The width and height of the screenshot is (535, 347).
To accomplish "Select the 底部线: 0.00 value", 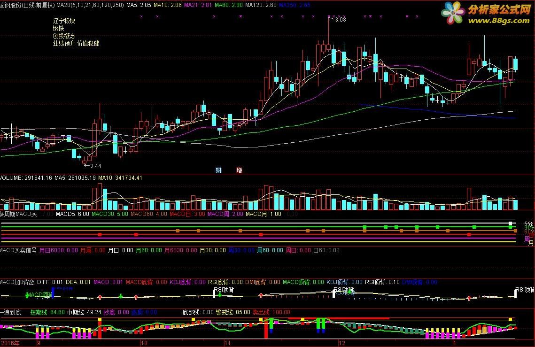I will 198,312.
